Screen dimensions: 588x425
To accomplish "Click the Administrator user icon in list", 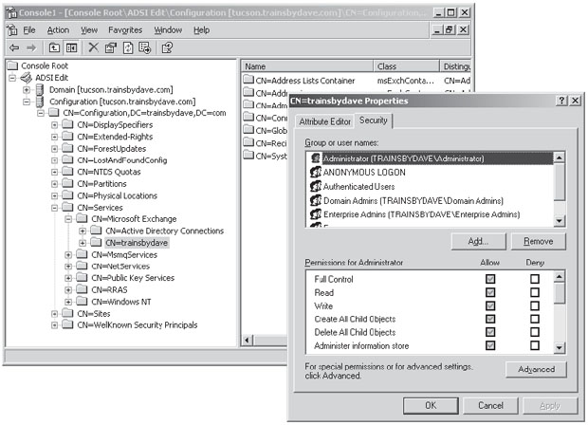I will click(x=316, y=158).
